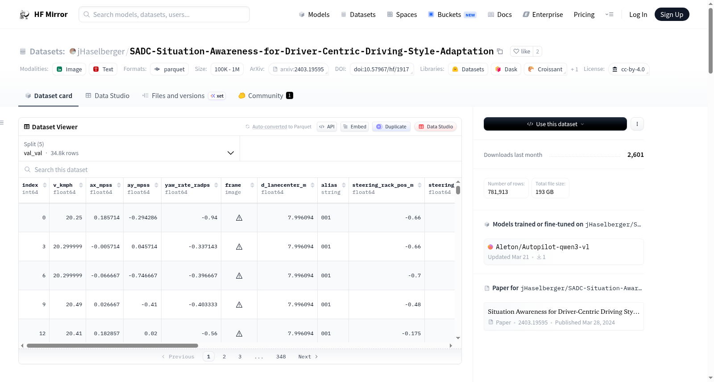Viewport: 714px width, 382px height.
Task: Open the Use this dataset dropdown
Action: [x=555, y=124]
